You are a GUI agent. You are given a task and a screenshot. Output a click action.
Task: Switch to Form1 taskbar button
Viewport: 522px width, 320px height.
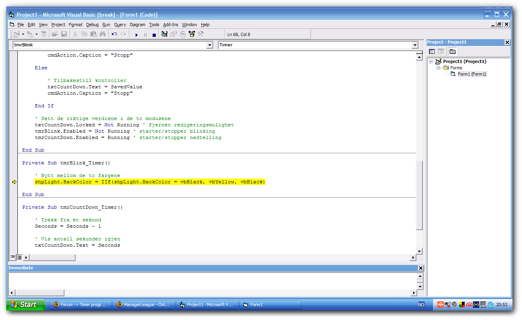(270, 305)
